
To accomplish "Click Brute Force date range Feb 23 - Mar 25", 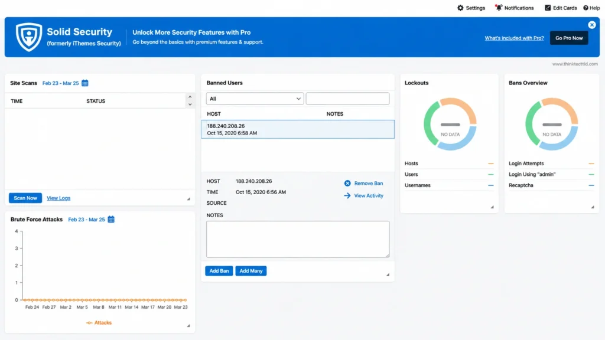I will pyautogui.click(x=86, y=220).
